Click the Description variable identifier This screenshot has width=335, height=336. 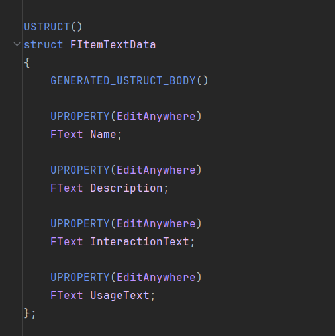click(x=126, y=188)
